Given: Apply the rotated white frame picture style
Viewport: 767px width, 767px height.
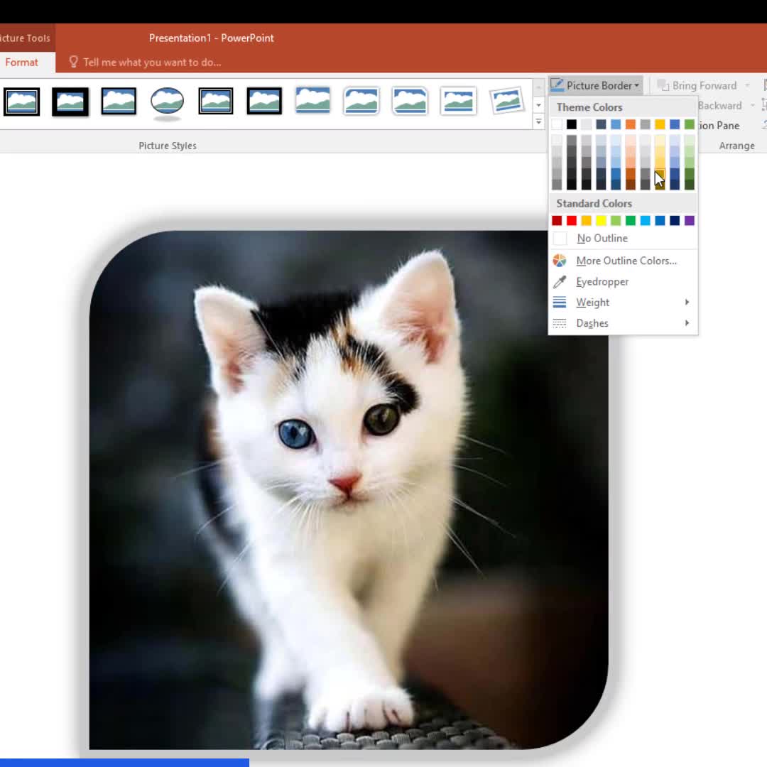Looking at the screenshot, I should 506,102.
